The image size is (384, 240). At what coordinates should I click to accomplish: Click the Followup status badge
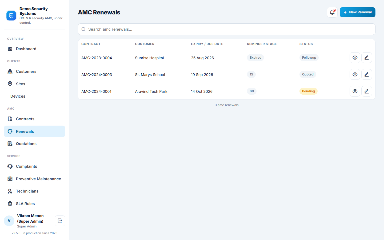click(x=309, y=58)
